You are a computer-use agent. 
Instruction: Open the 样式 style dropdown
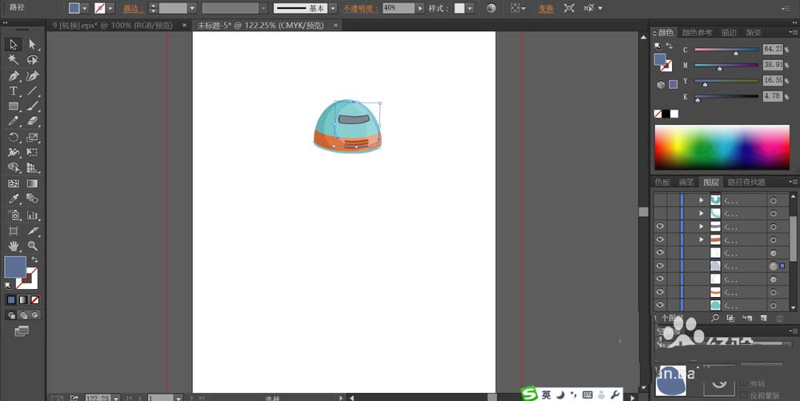pos(470,8)
